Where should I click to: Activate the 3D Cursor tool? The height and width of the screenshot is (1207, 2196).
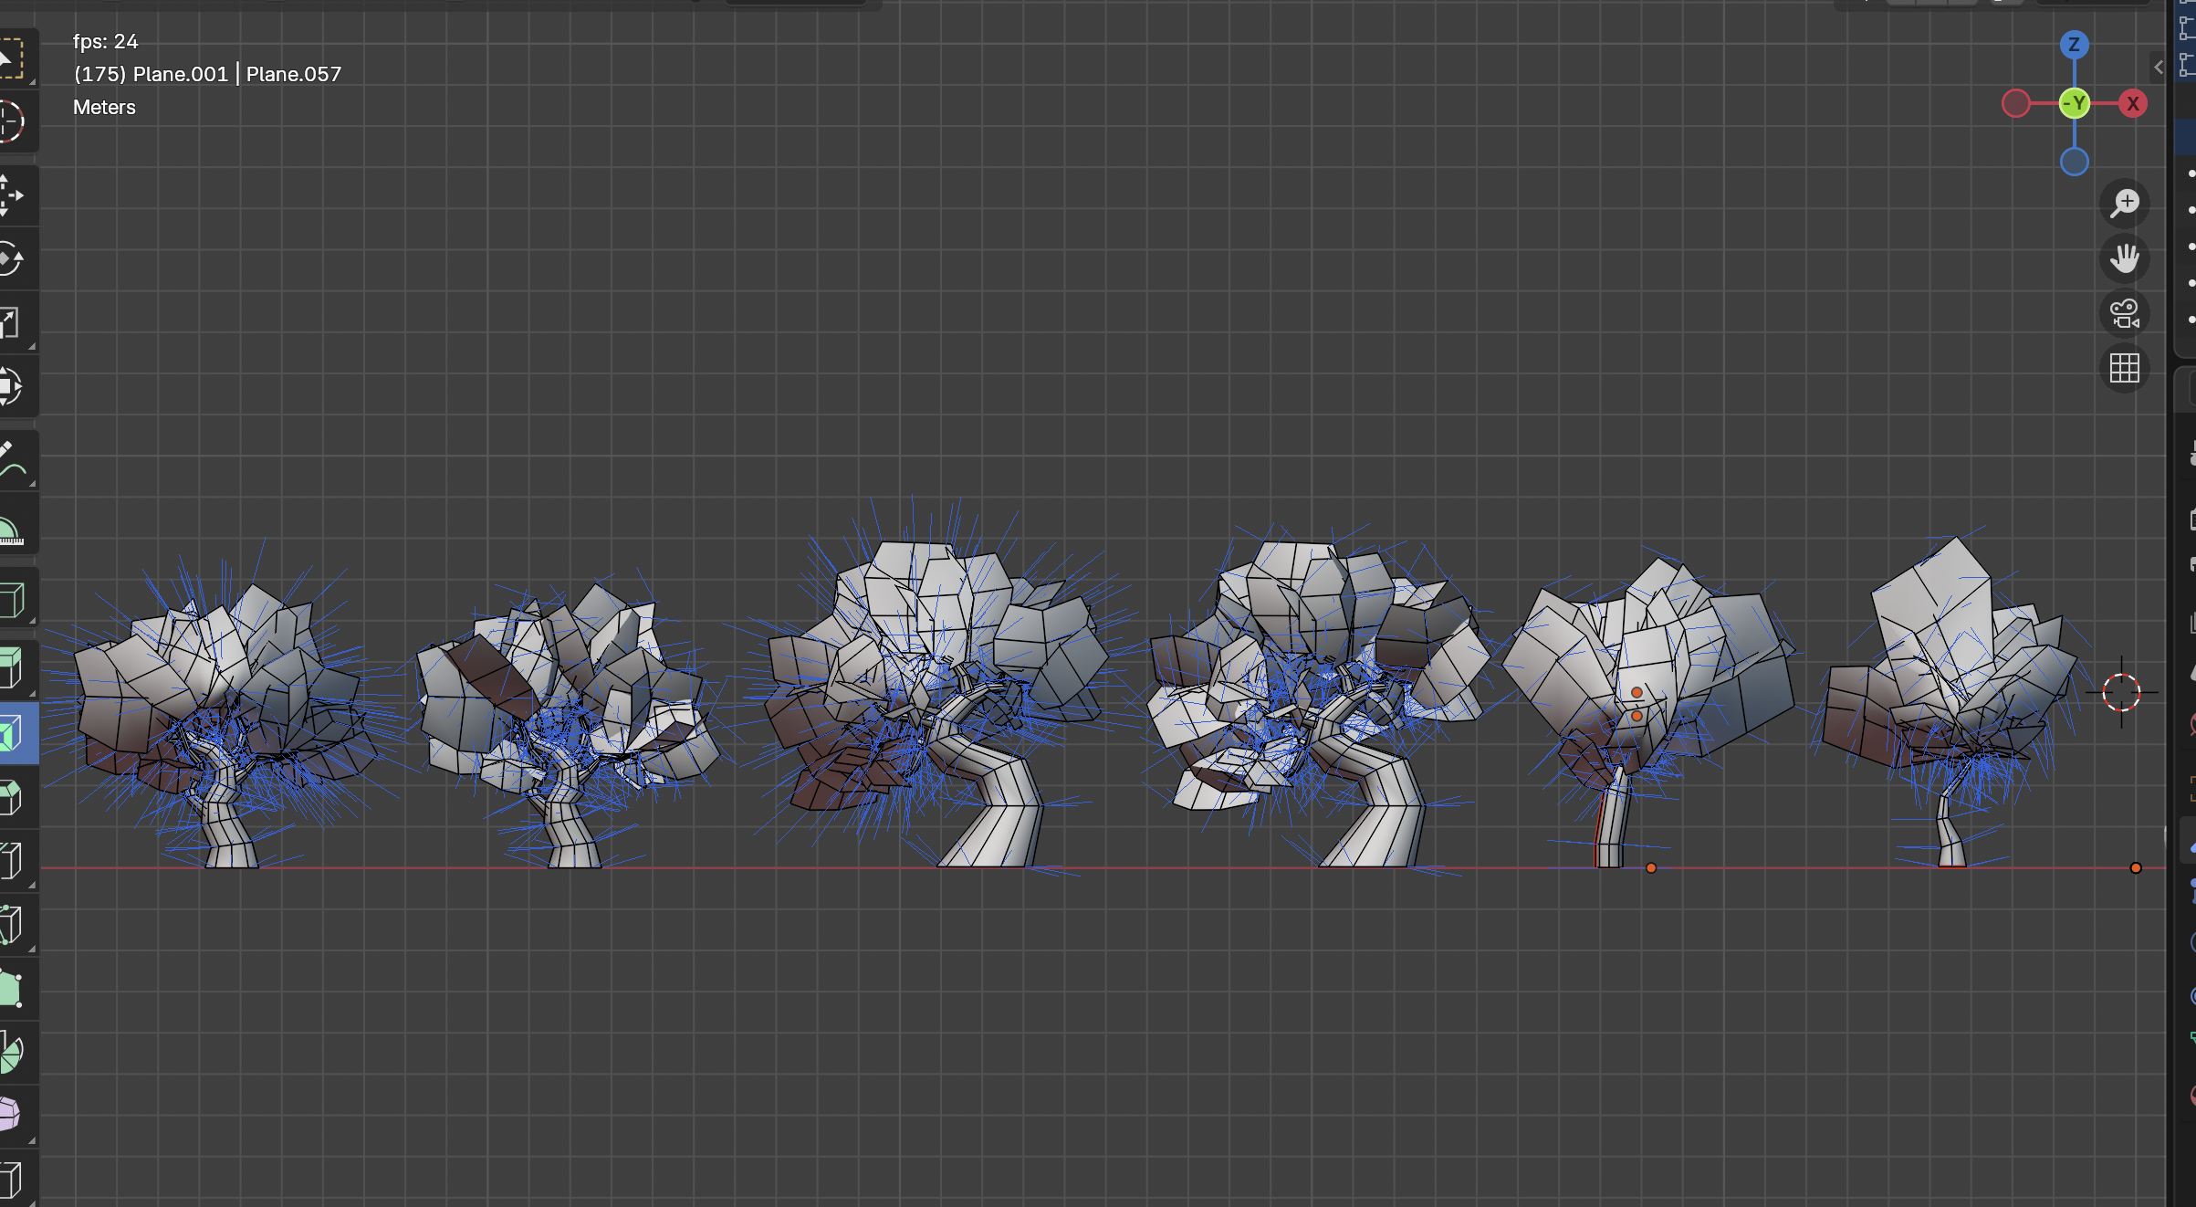pos(11,121)
